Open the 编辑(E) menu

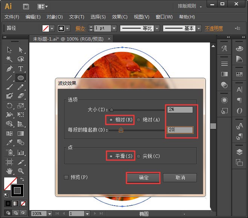33,17
